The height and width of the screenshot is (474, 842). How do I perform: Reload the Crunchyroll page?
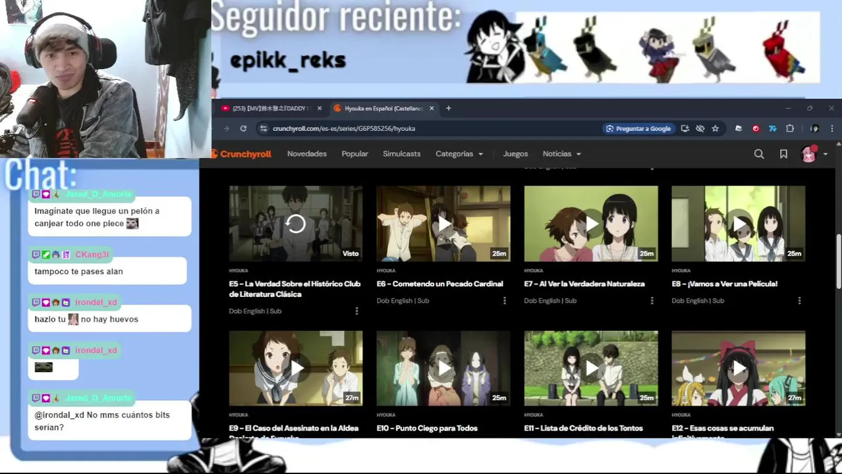[243, 128]
